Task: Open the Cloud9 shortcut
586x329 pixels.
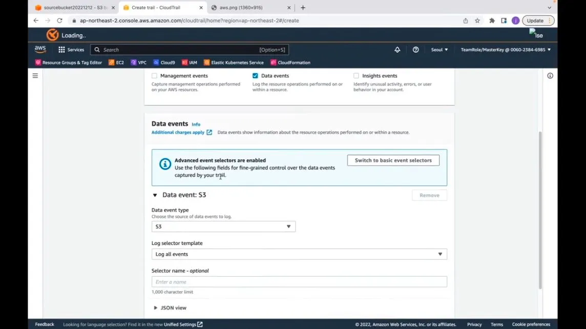Action: (x=164, y=63)
